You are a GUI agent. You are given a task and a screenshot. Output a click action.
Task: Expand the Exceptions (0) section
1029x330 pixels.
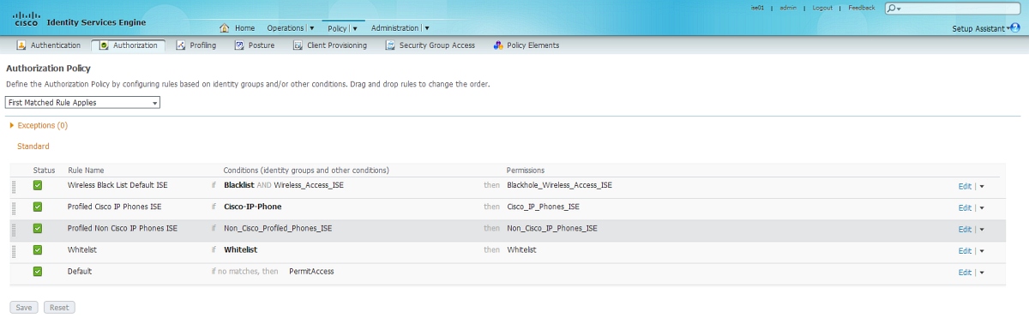point(12,125)
